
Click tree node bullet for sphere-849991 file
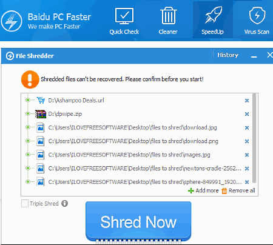28,181
